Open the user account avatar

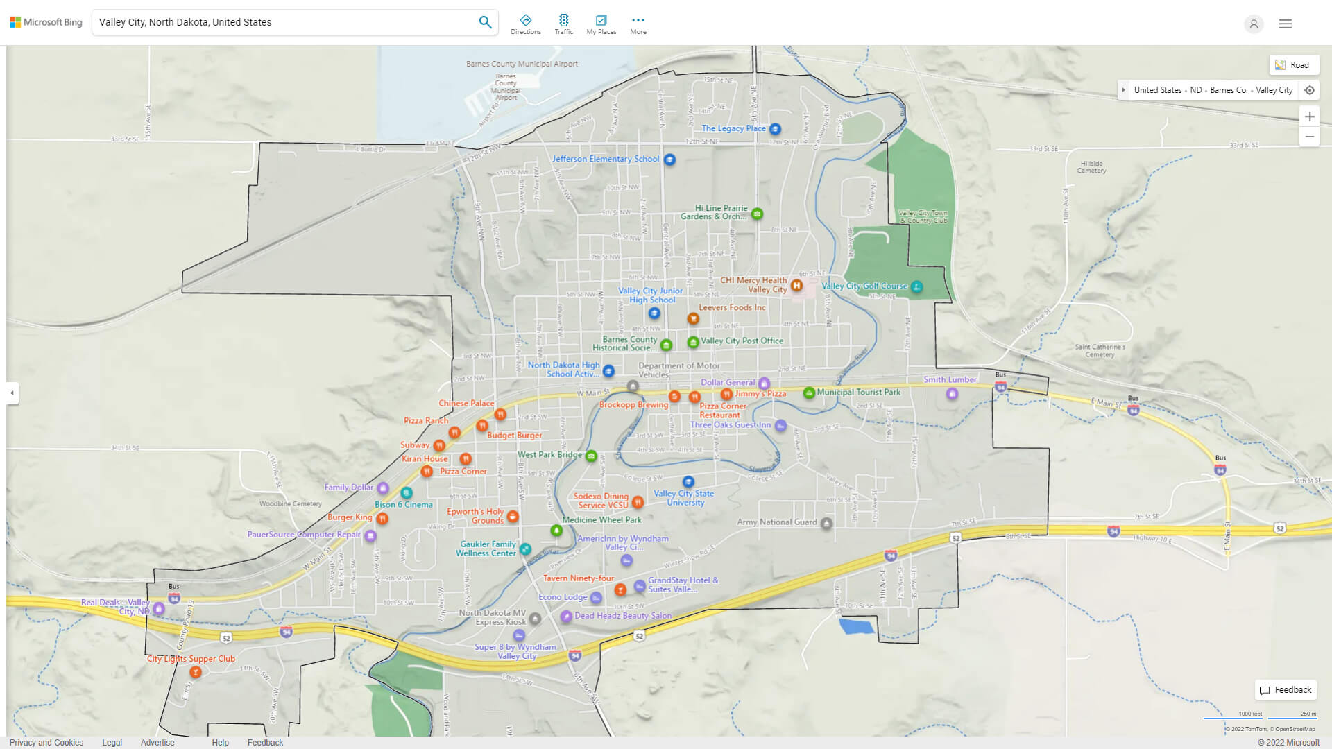tap(1254, 24)
